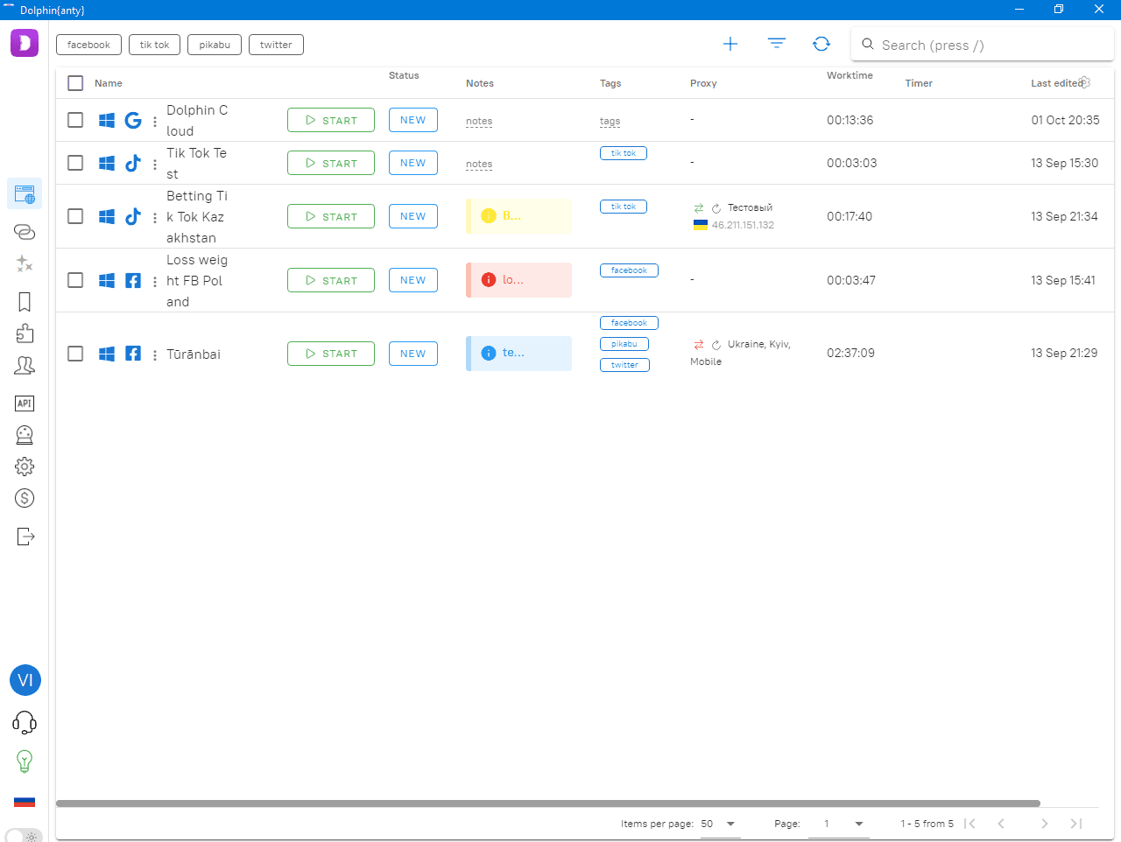Tick the checkbox for Dolphin Cloud profile

pyautogui.click(x=75, y=120)
